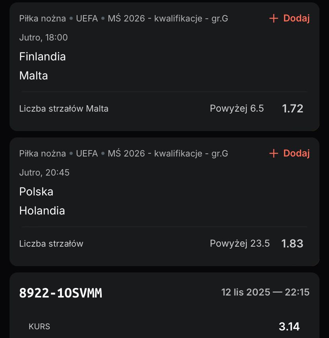The width and height of the screenshot is (329, 338).
Task: Open the Holandia team name
Action: click(x=42, y=211)
